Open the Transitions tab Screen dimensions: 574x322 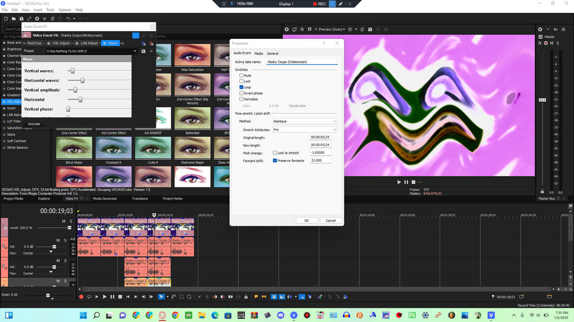[140, 198]
